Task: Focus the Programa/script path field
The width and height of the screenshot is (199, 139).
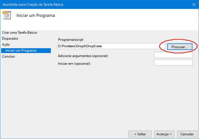Action: (111, 46)
